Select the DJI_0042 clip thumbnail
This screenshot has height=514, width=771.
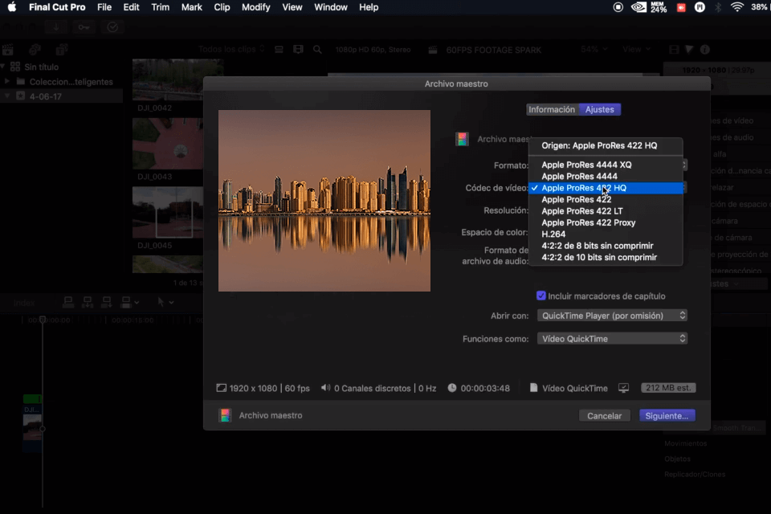pyautogui.click(x=168, y=80)
